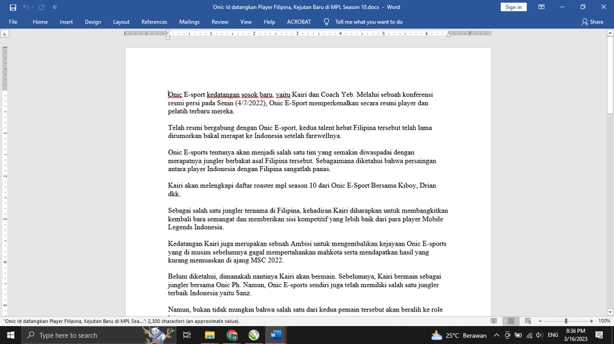Image resolution: width=614 pixels, height=344 pixels.
Task: Click the misspelled word 'yaitu'
Action: 283,94
